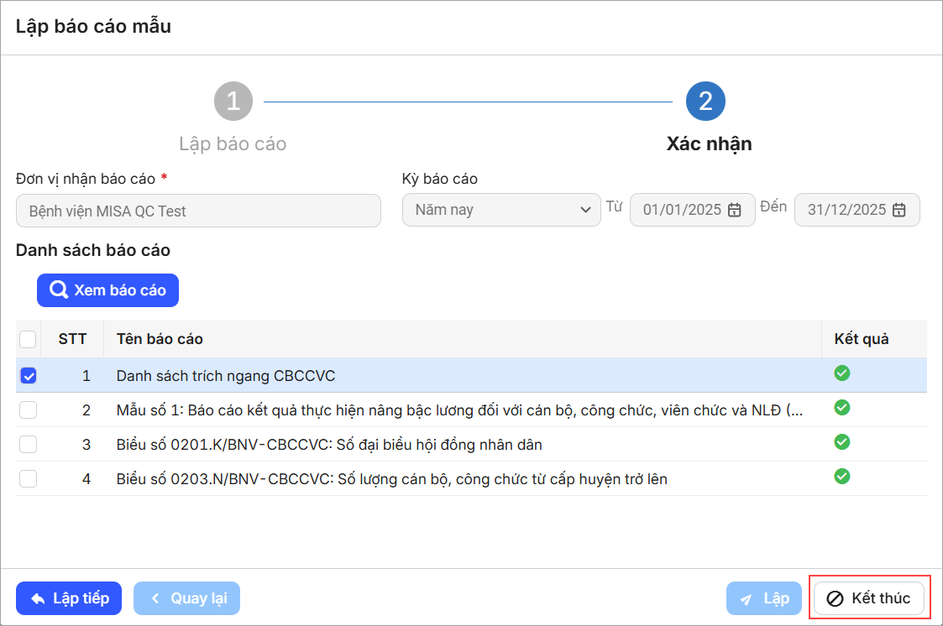Uncheck the Danh sách trích ngang CBCCVC checkbox
This screenshot has width=943, height=626.
pos(29,375)
